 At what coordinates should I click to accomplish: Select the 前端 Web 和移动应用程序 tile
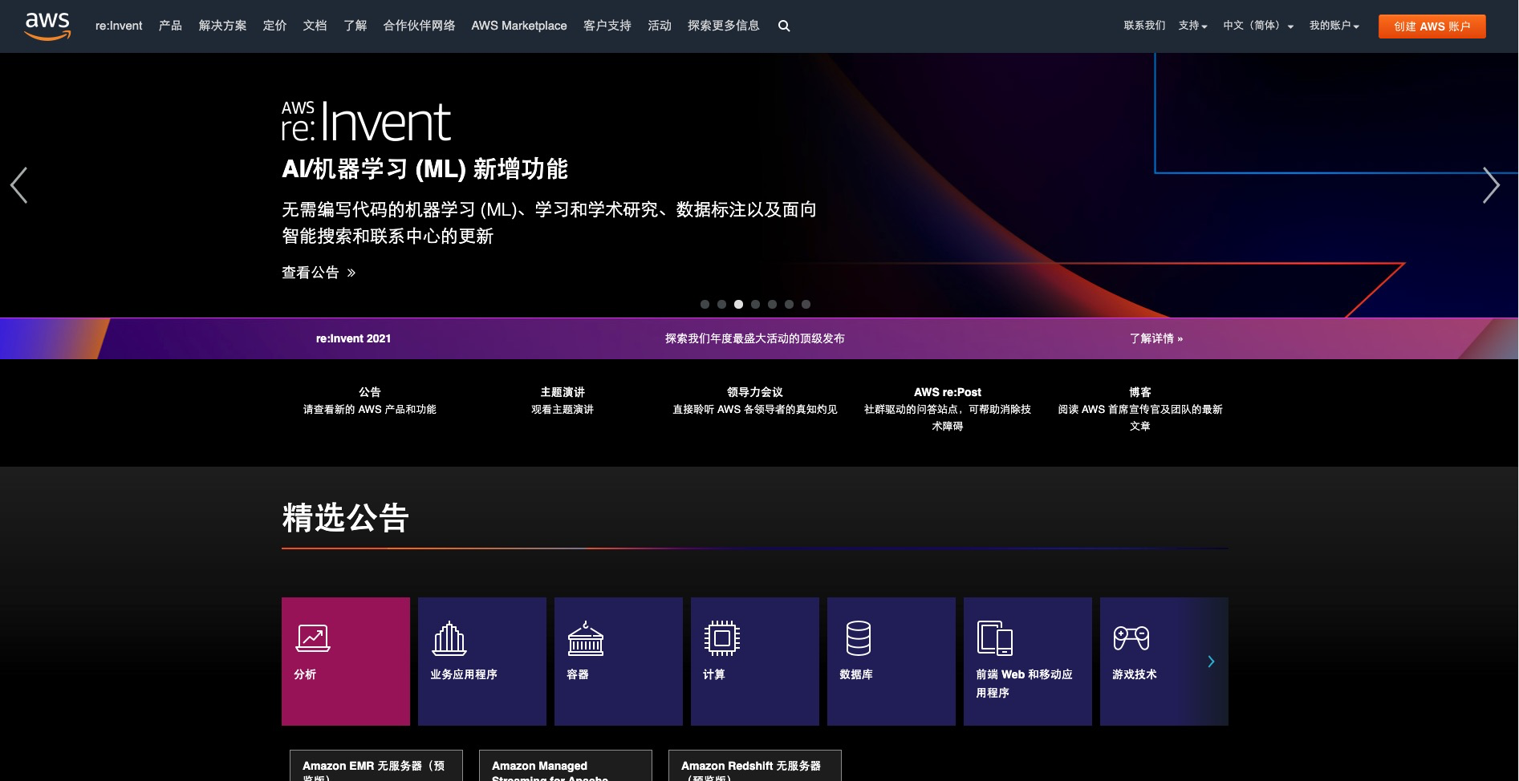pyautogui.click(x=1028, y=662)
